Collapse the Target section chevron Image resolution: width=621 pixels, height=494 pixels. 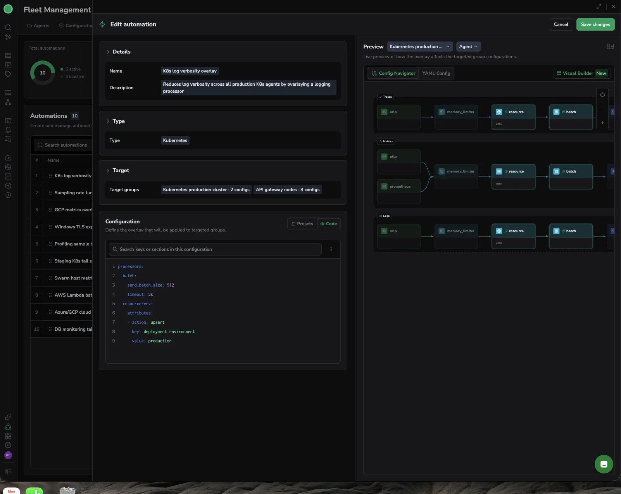tap(108, 171)
